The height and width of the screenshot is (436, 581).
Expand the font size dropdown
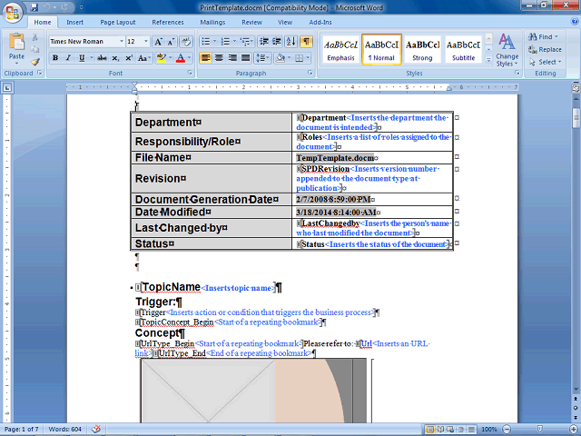tap(146, 41)
